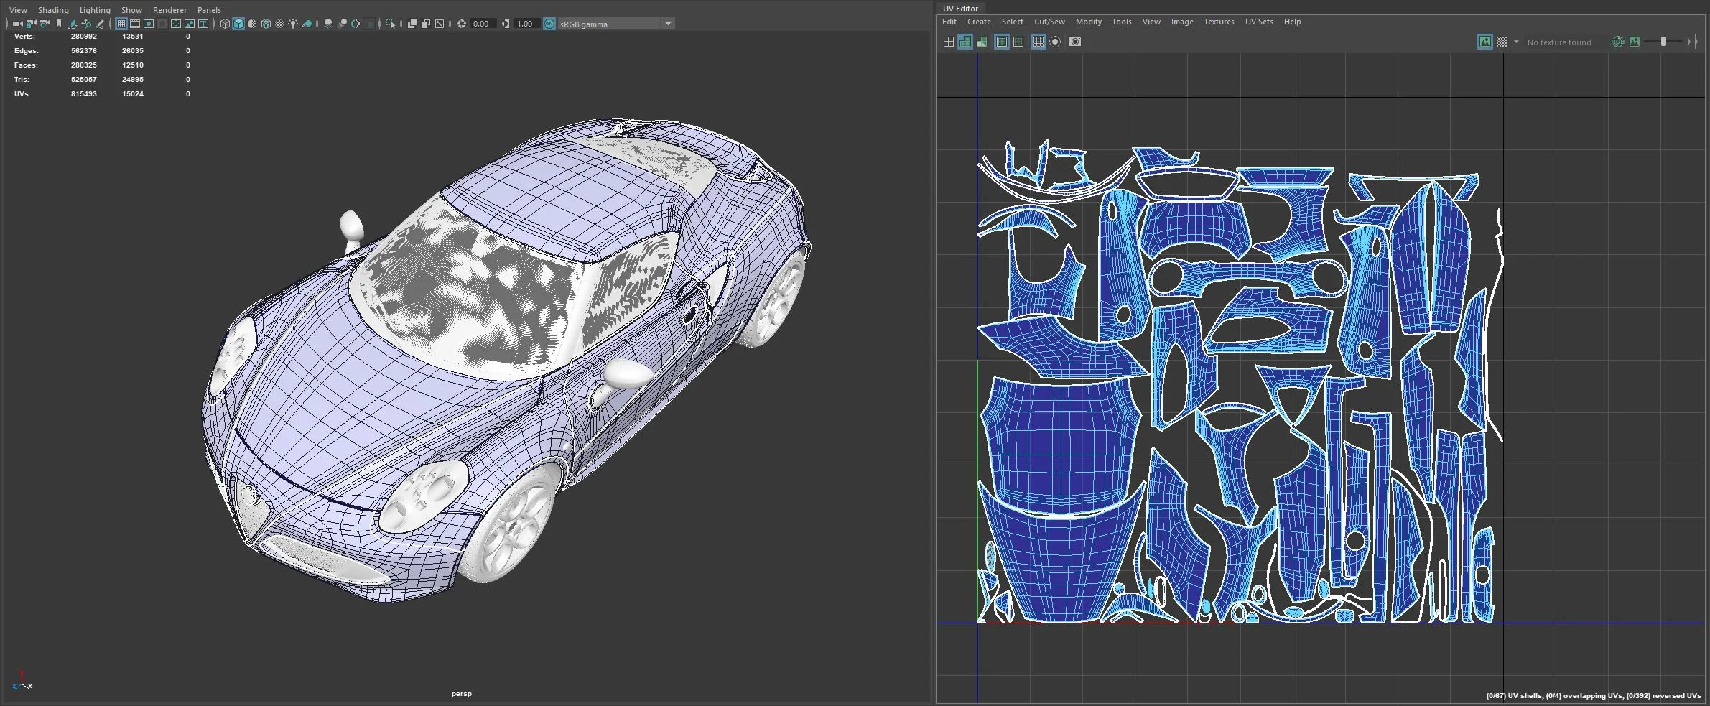Toggle the UV Editor image display

tap(1484, 42)
